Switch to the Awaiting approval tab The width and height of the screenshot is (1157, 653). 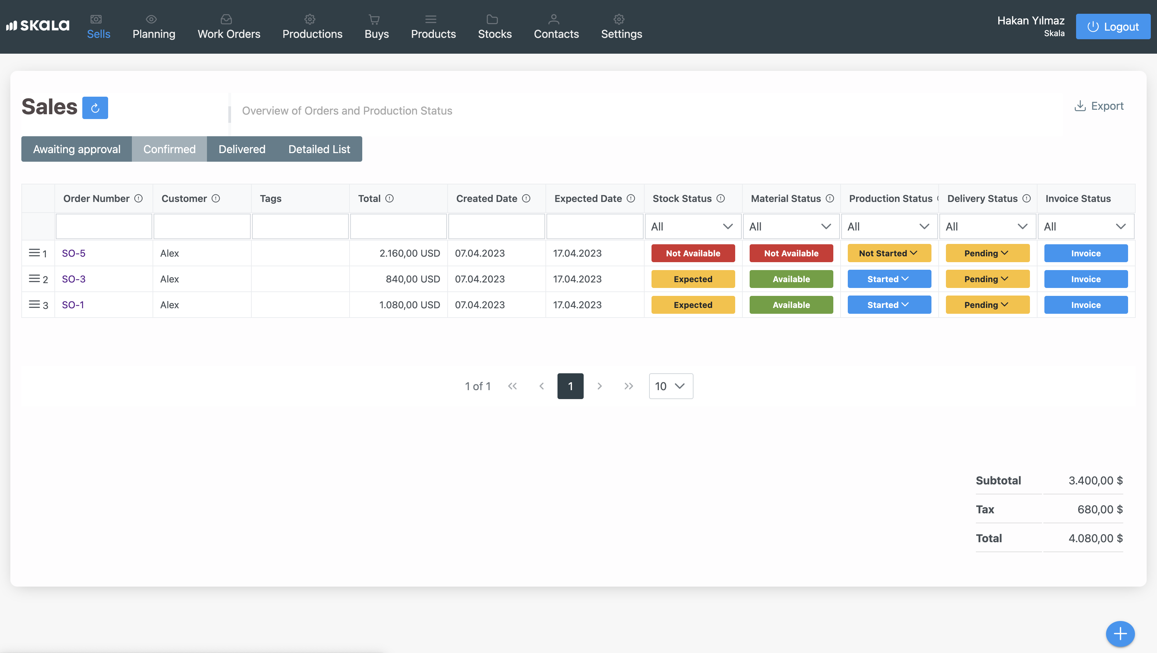click(x=76, y=149)
